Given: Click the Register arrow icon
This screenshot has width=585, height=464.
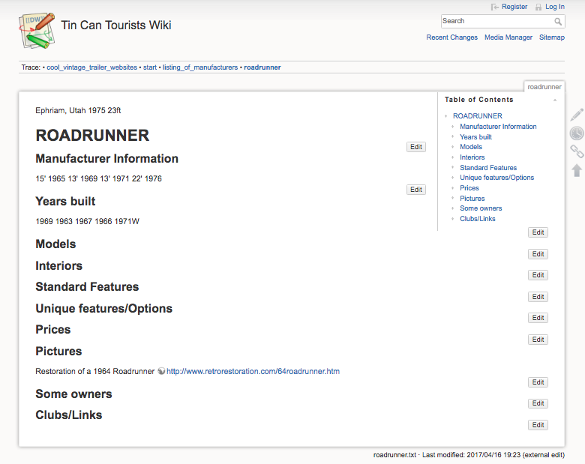Looking at the screenshot, I should coord(495,7).
